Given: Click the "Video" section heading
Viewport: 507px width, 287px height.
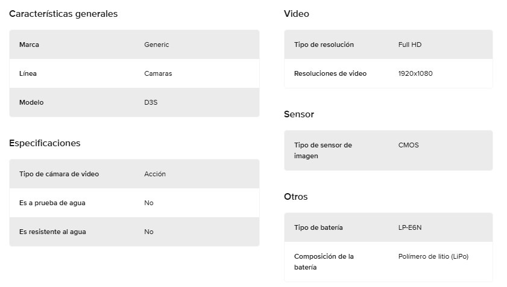Looking at the screenshot, I should 297,14.
